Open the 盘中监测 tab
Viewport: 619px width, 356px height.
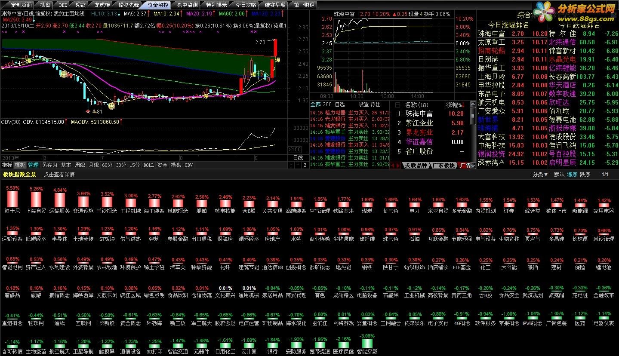(x=188, y=5)
